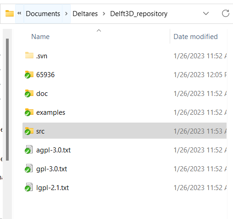Viewport: 233px width, 219px height.
Task: Show hidden path segments via double chevron
Action: point(19,13)
